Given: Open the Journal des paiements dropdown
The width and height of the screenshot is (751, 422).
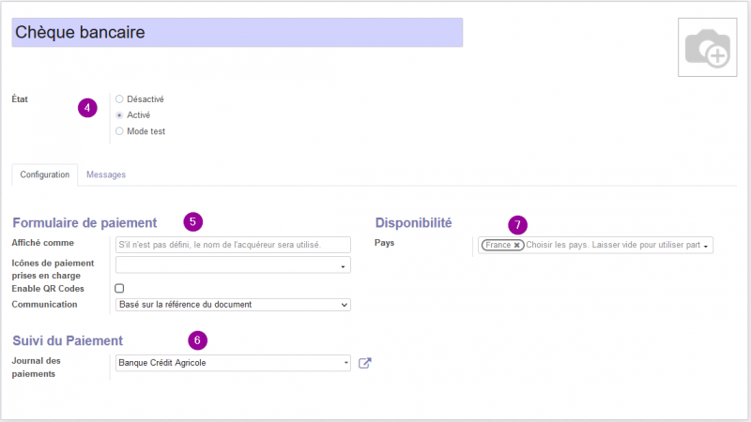Looking at the screenshot, I should 233,363.
